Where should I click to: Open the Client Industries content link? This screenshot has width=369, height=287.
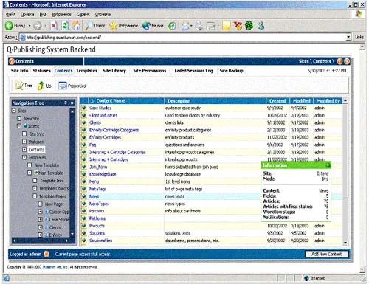103,115
